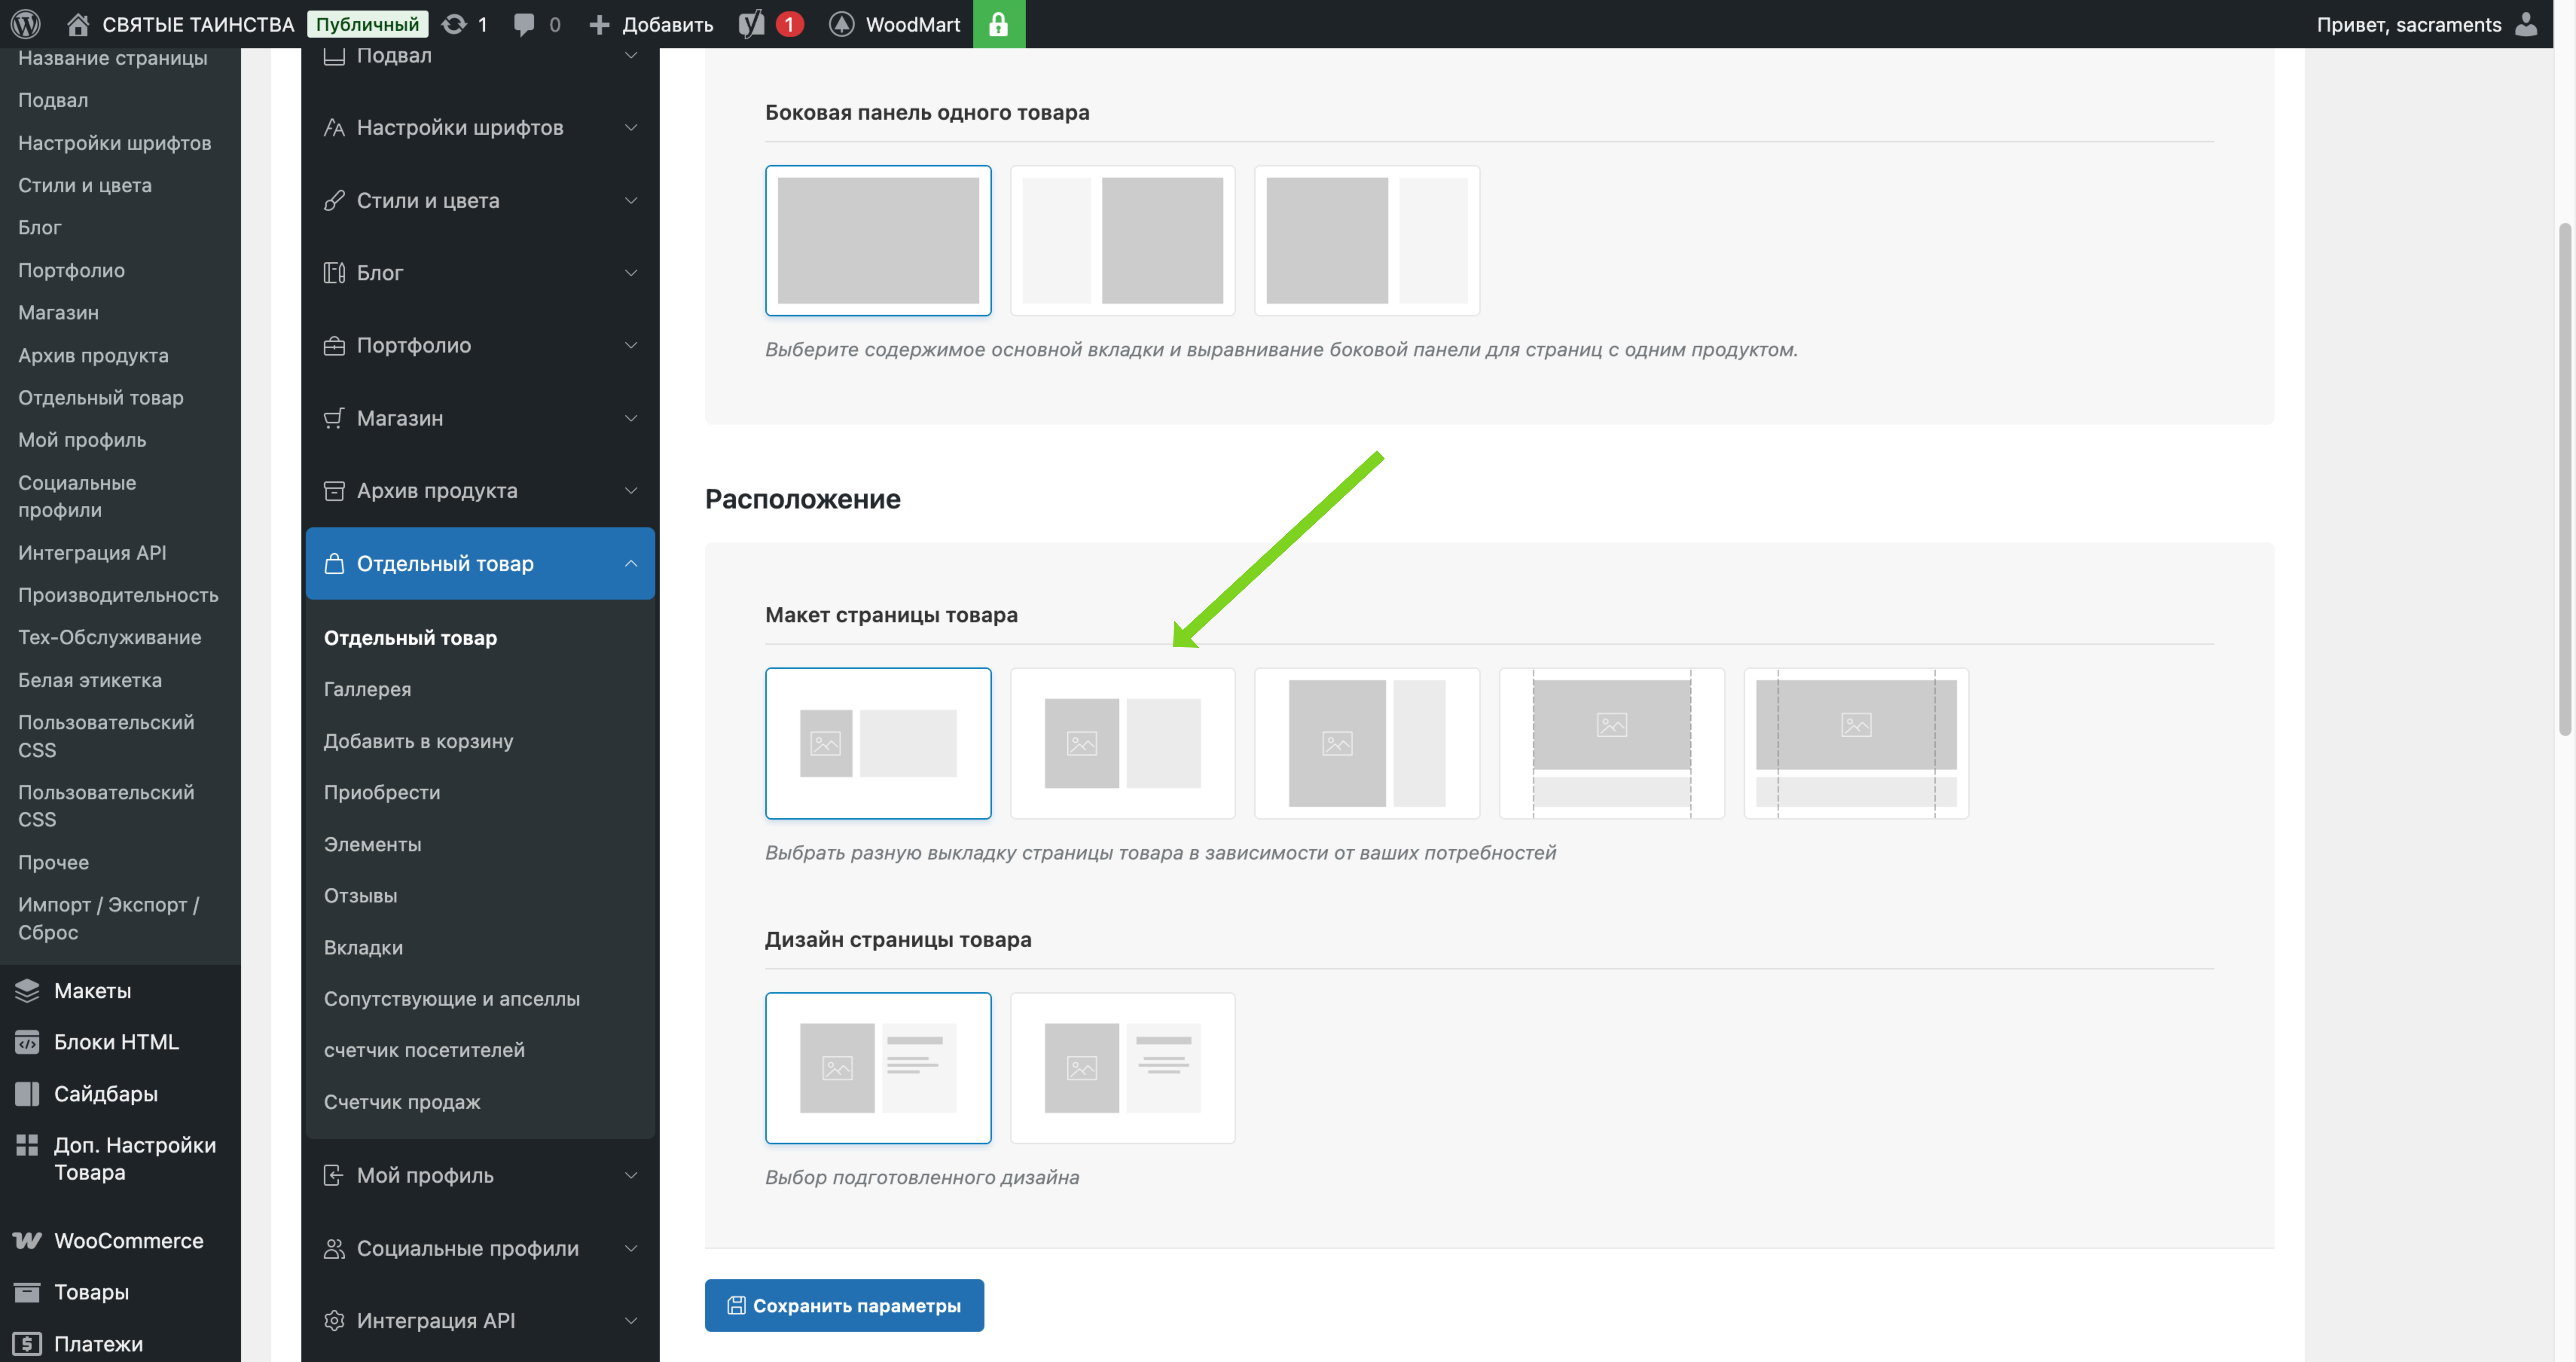Select left-aligned product page design
The height and width of the screenshot is (1362, 2576).
878,1068
